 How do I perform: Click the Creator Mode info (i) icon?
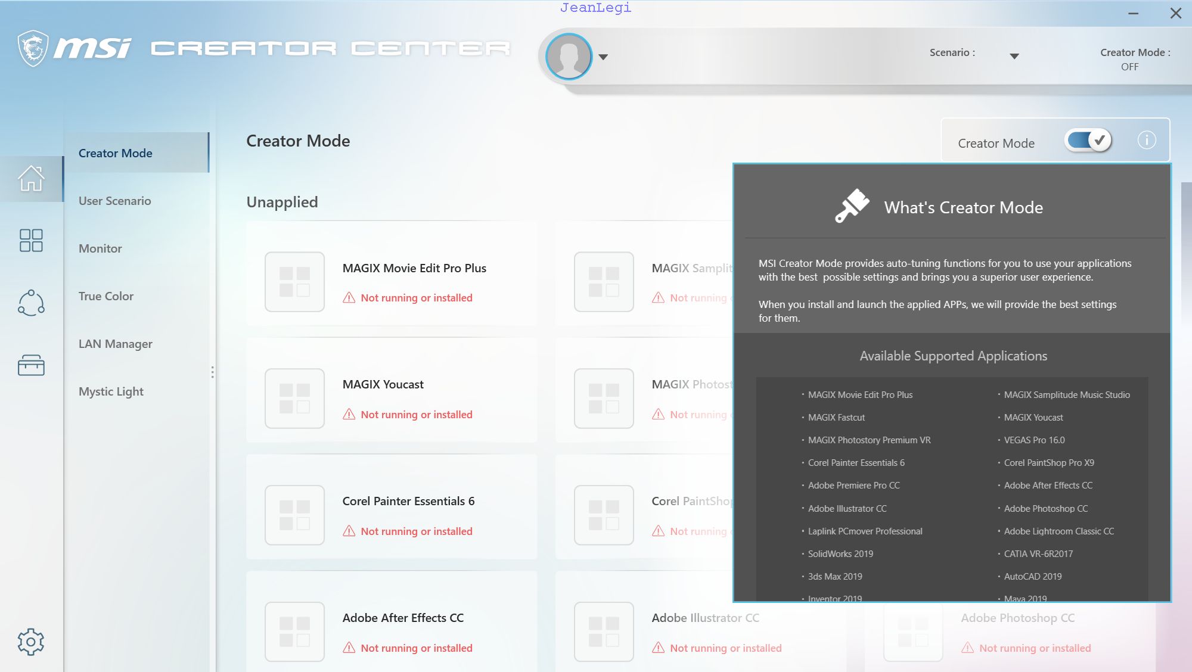point(1148,141)
